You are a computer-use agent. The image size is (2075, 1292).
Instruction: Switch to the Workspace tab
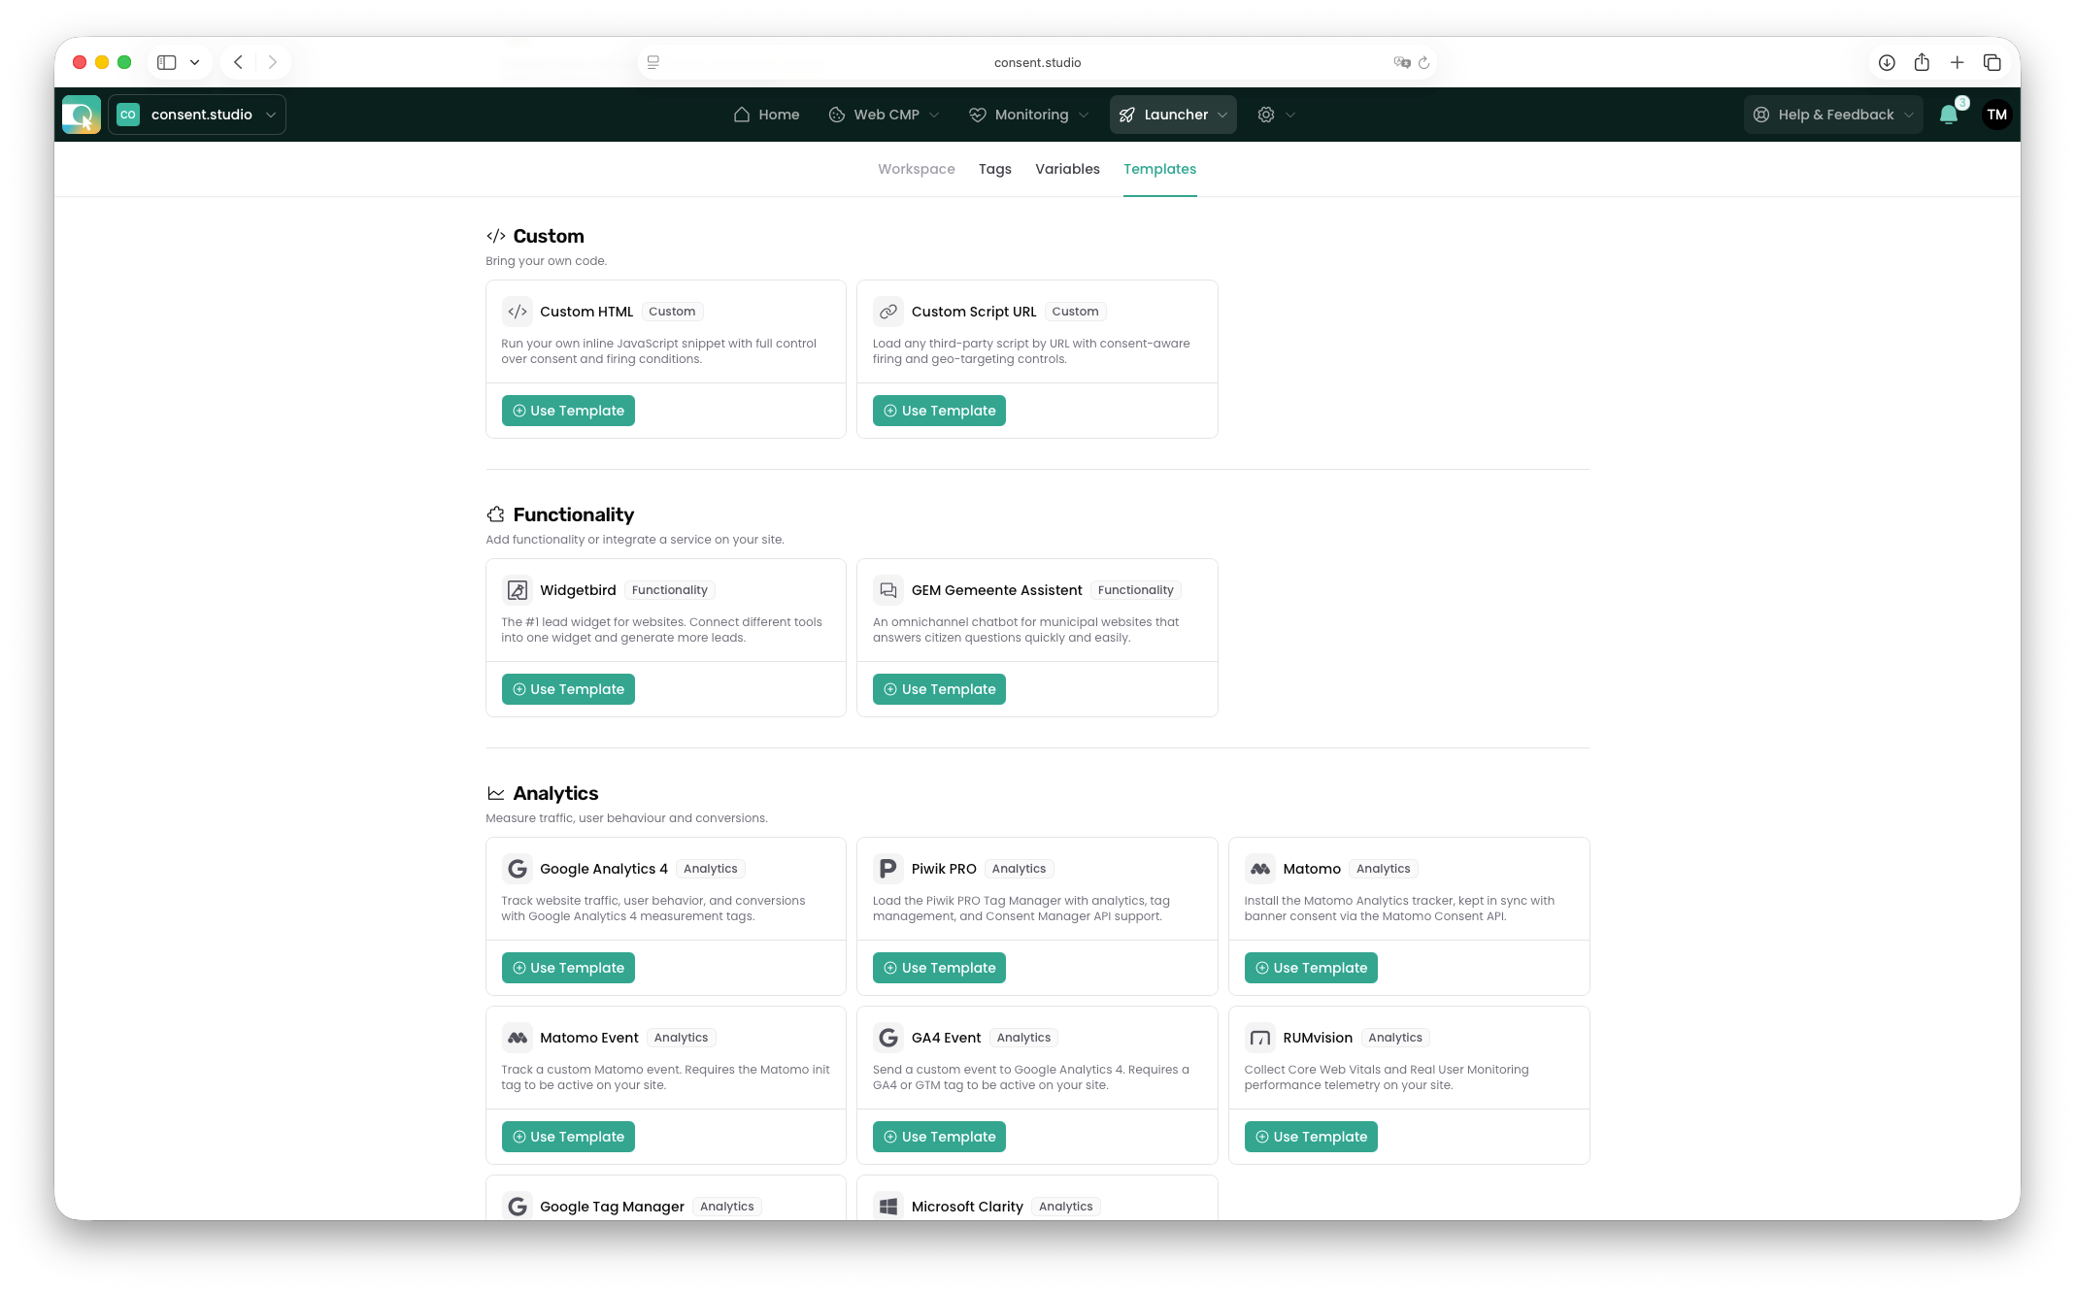pos(917,169)
